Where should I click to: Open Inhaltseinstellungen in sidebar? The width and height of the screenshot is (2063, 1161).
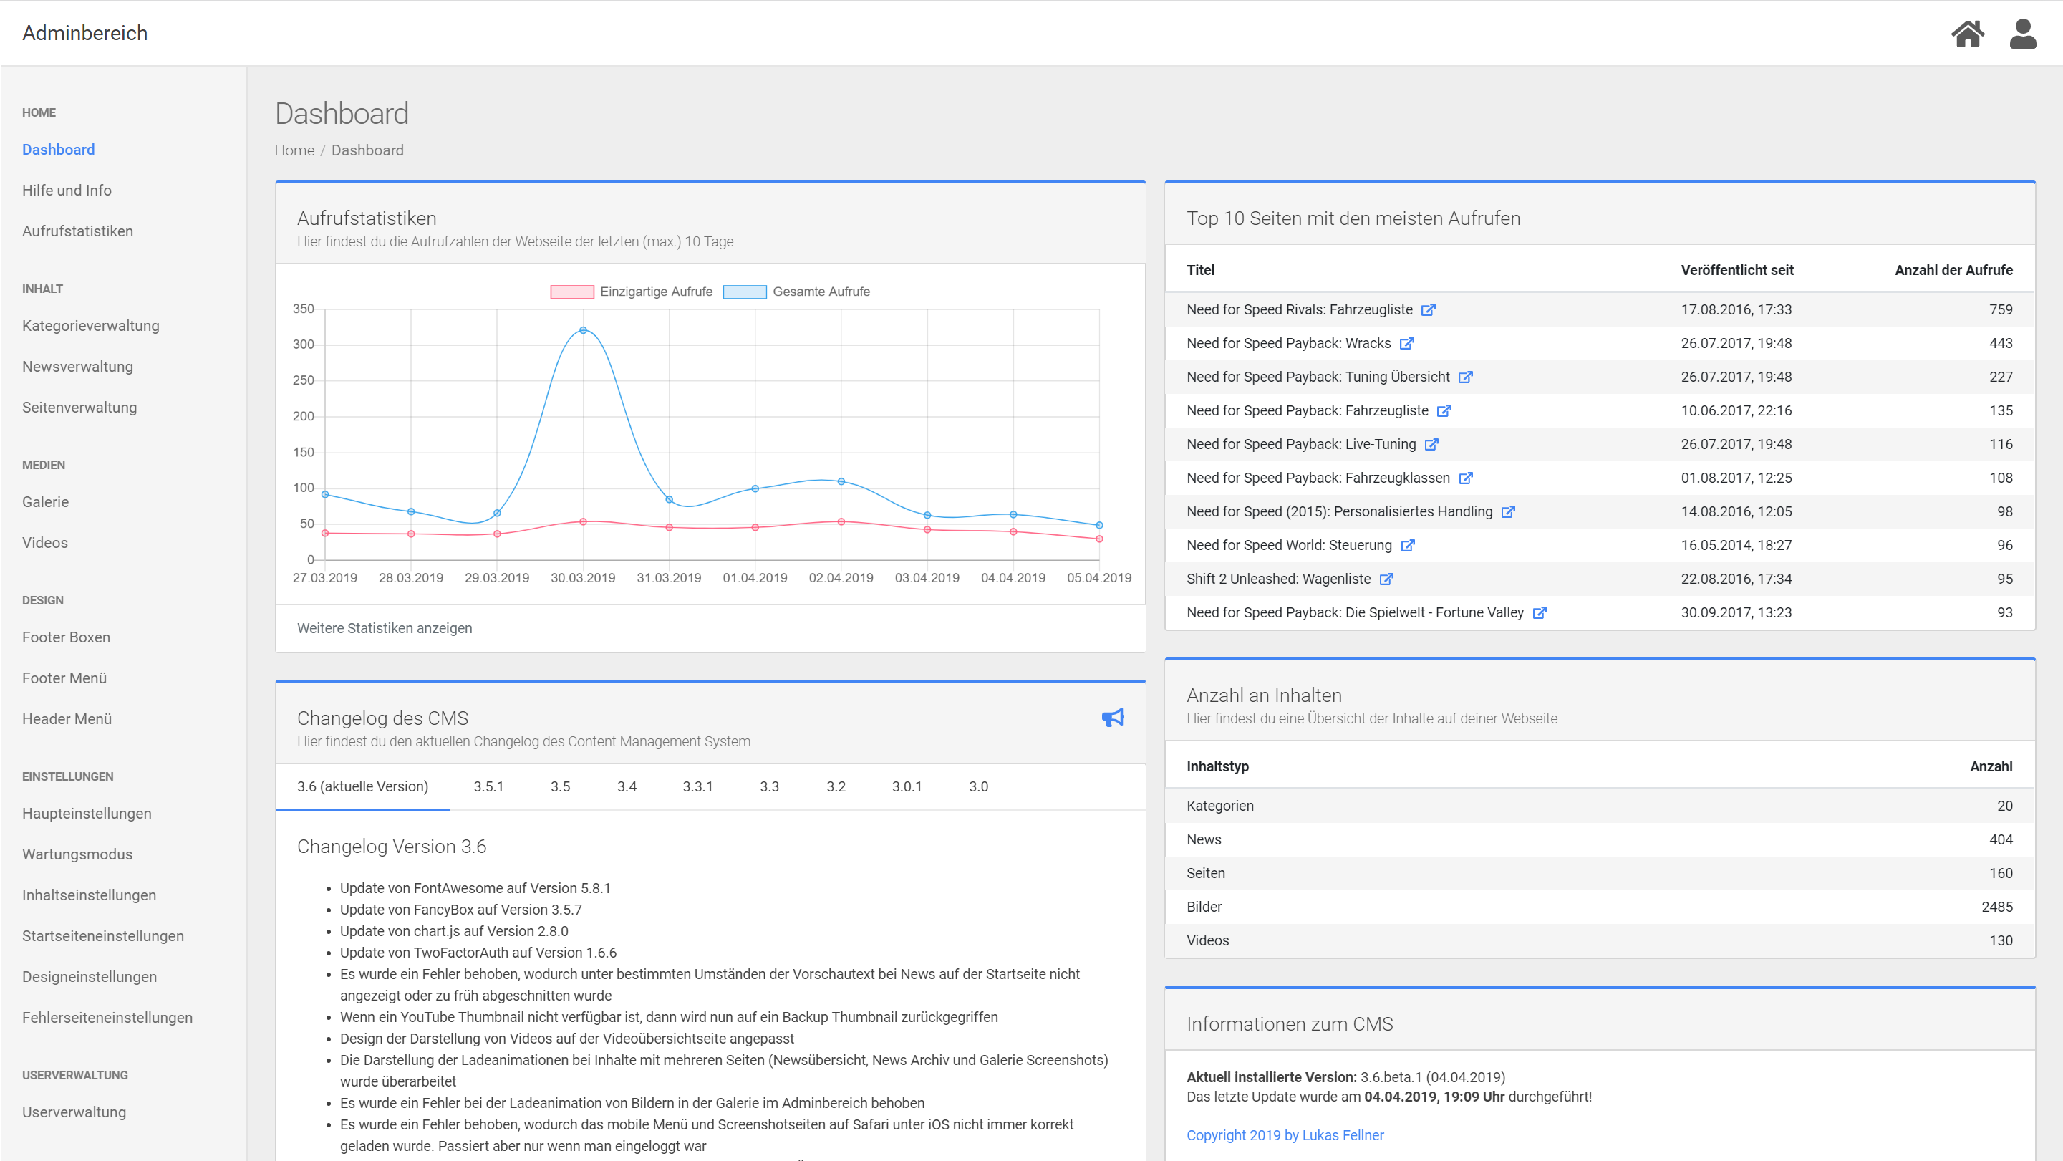click(x=89, y=896)
